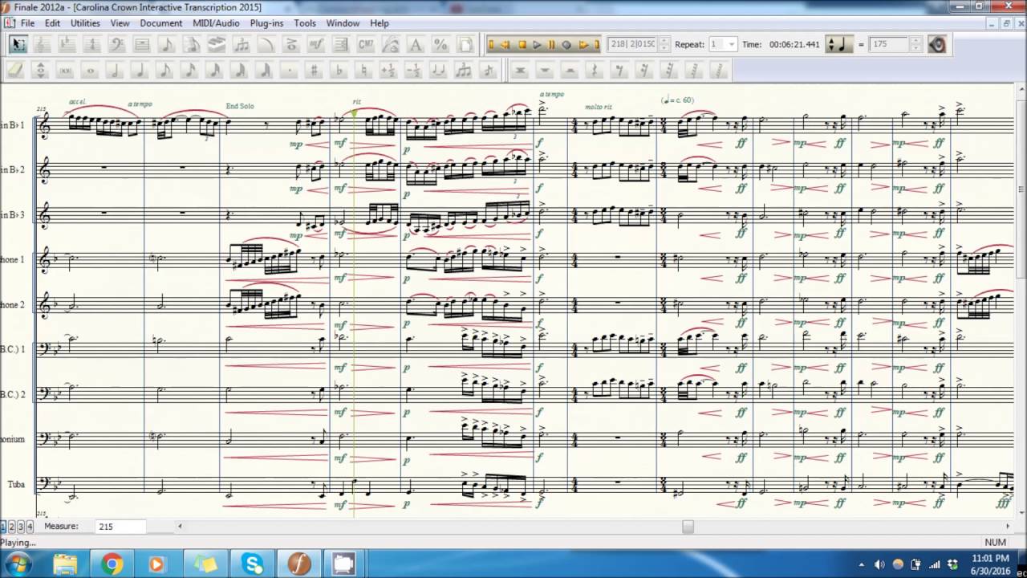Choose the natural accidental tool
The image size is (1027, 578).
click(x=364, y=71)
